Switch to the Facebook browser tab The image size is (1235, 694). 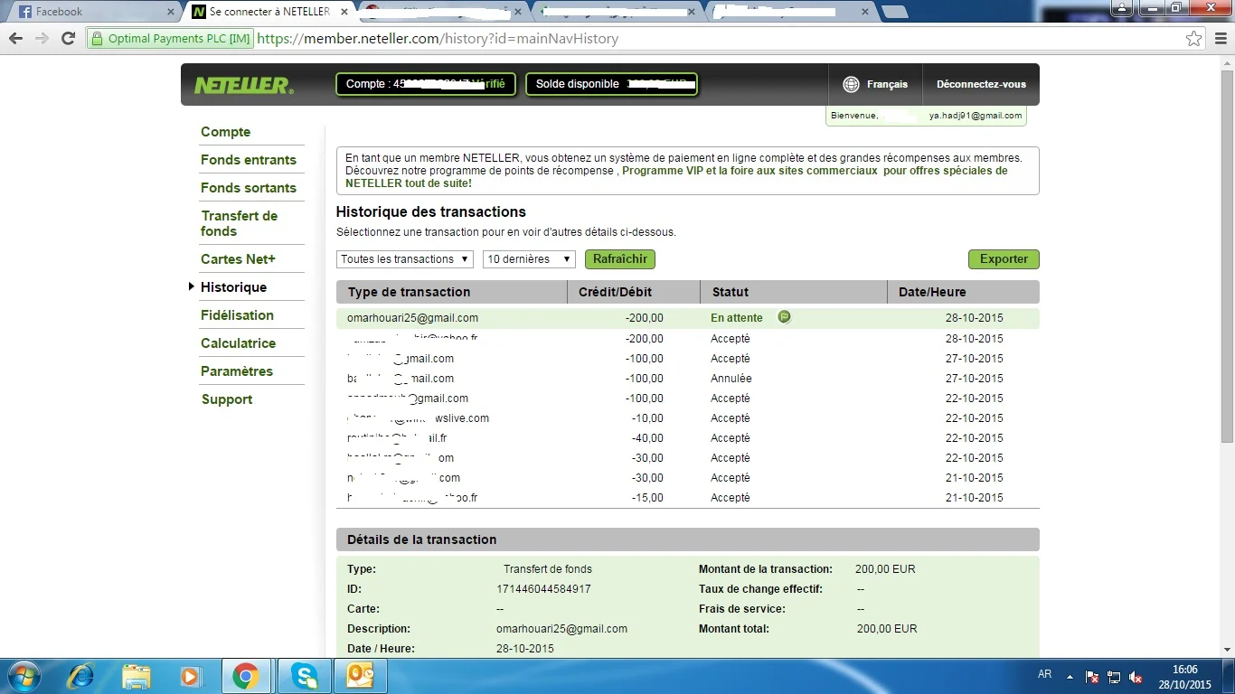(x=90, y=12)
